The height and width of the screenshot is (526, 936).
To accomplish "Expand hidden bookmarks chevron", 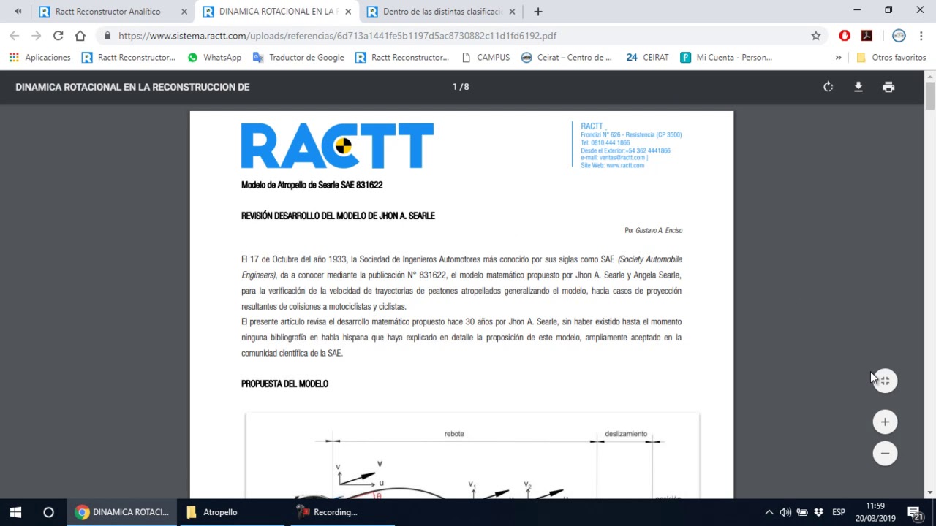I will click(x=838, y=58).
